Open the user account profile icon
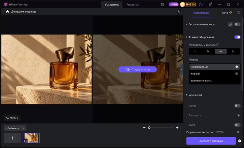Viewport: 244px width, 148px height. (x=201, y=5)
